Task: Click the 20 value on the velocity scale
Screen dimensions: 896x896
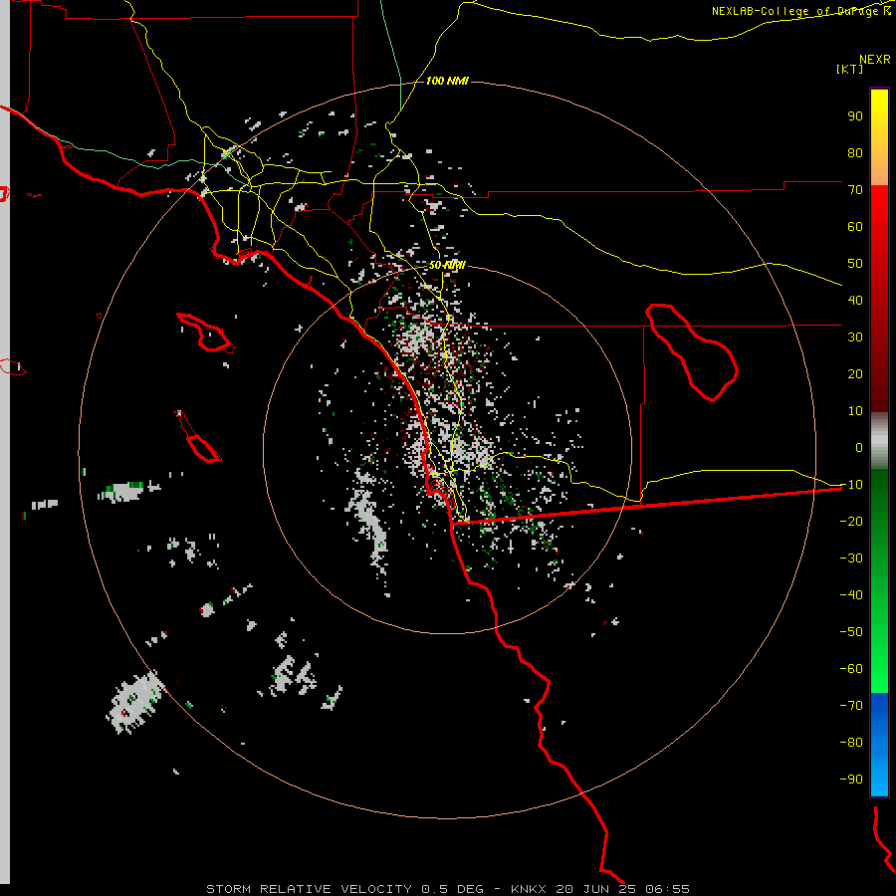Action: pos(855,373)
